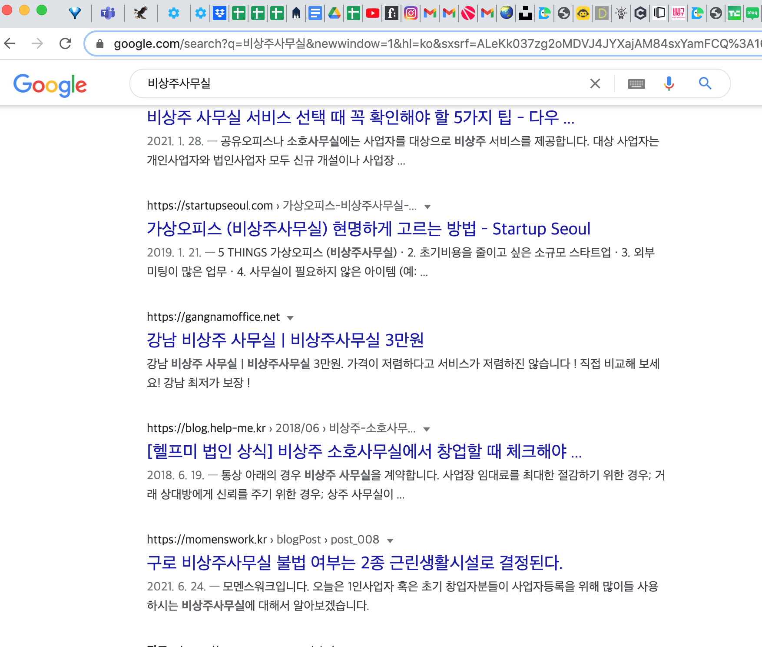
Task: Click the https://gangnamoffice.net URL text
Action: [x=213, y=317]
